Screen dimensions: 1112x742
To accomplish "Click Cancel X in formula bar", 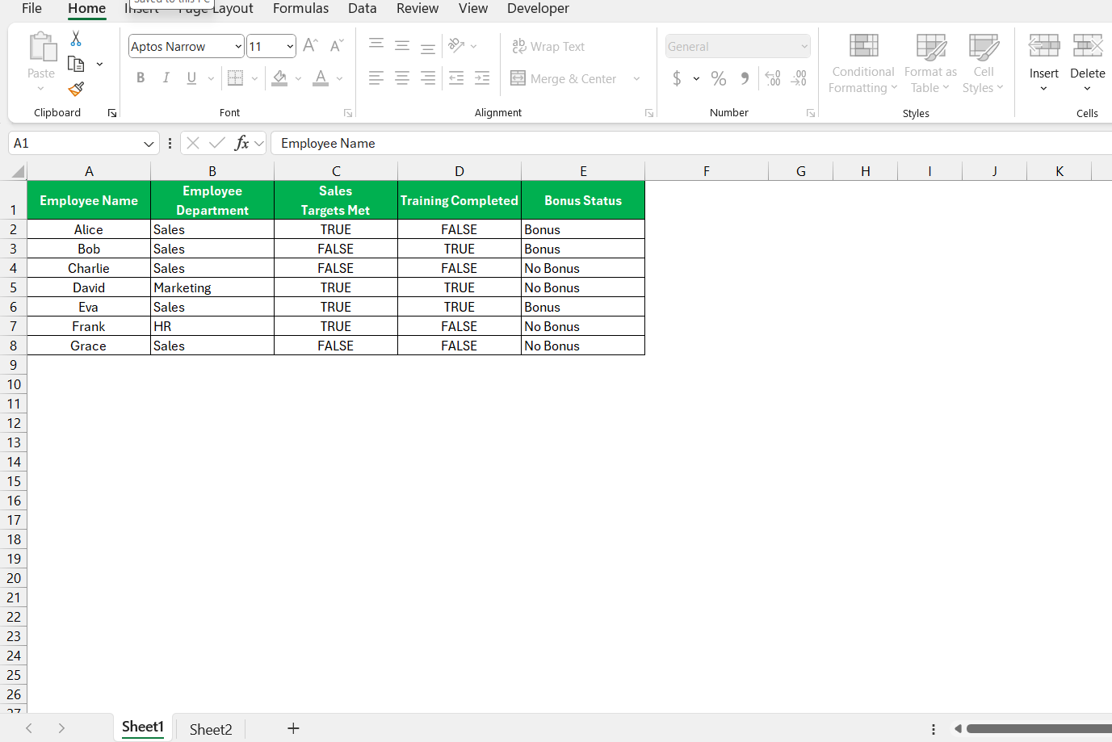I will pos(193,143).
